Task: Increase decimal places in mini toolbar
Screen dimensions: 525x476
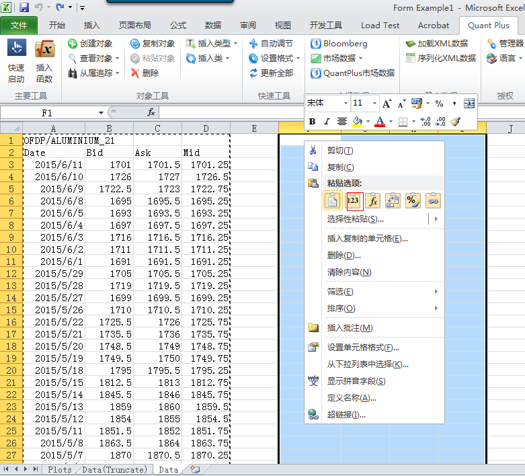Action: point(426,121)
